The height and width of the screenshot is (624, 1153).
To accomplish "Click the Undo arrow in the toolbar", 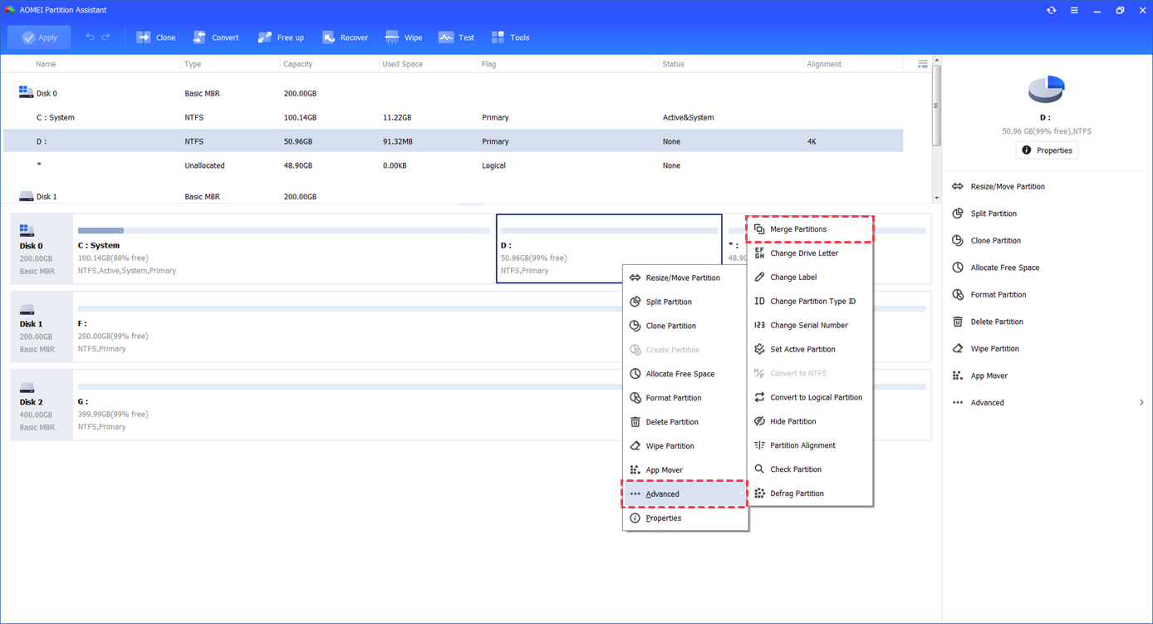I will point(90,37).
